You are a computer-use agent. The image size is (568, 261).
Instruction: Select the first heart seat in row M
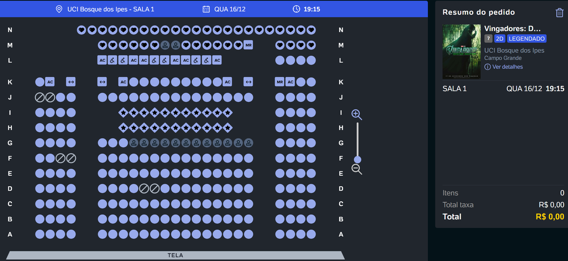[x=102, y=45]
